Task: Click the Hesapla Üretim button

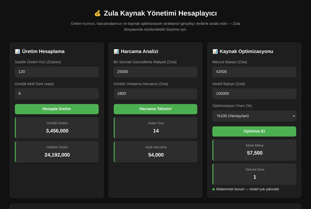Action: (57, 109)
